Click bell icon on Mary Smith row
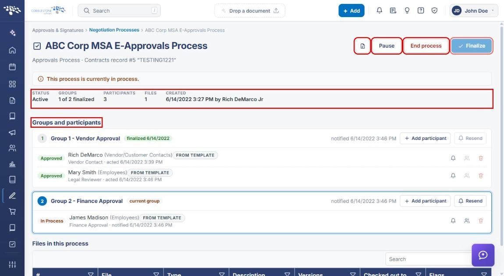504x276 pixels. coord(453,175)
